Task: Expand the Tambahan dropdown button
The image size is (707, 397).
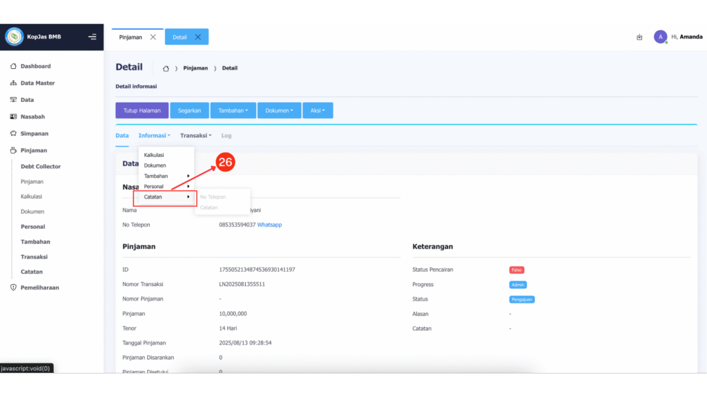Action: (233, 110)
